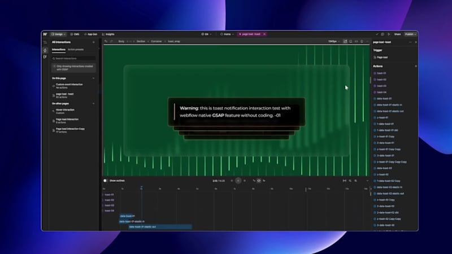Image resolution: width=452 pixels, height=254 pixels.
Task: Click Container in the breadcrumb
Action: coord(157,41)
